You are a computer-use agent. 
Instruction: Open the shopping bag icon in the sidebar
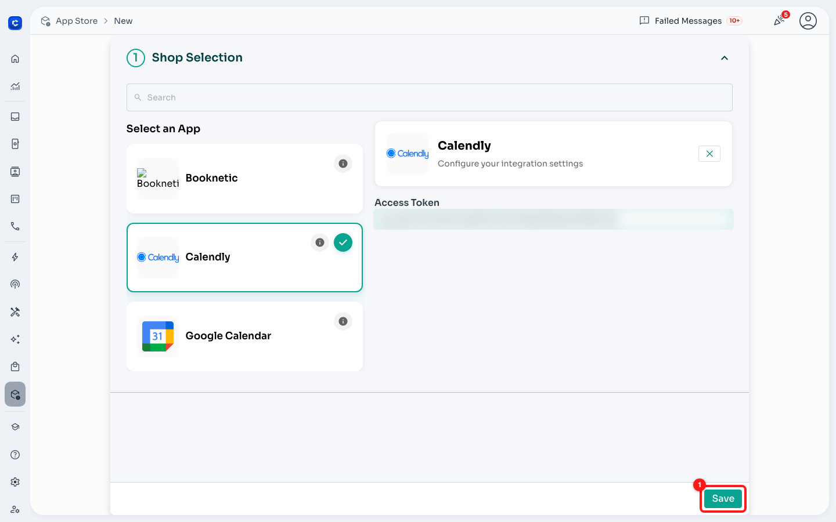click(x=15, y=367)
